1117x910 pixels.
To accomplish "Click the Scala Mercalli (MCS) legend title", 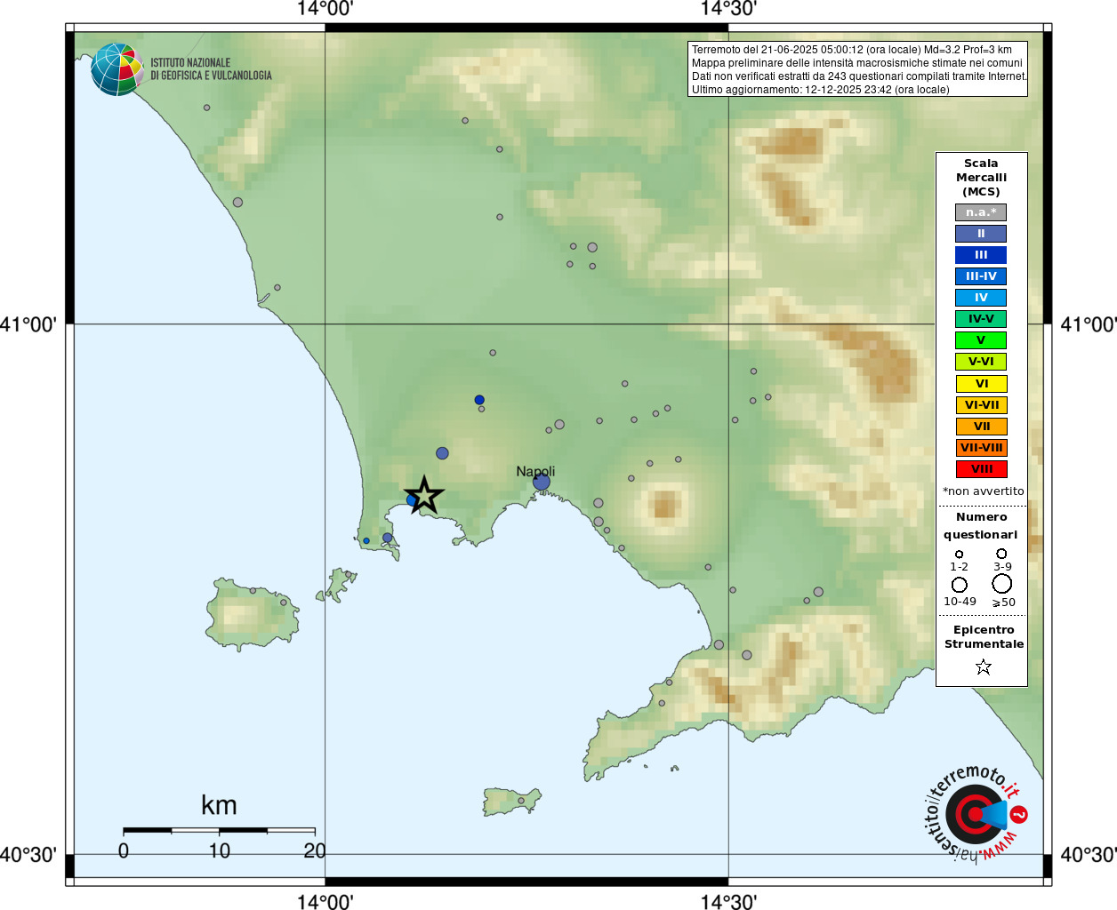I will pos(981,178).
